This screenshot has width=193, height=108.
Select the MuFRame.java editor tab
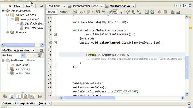coord(120,6)
